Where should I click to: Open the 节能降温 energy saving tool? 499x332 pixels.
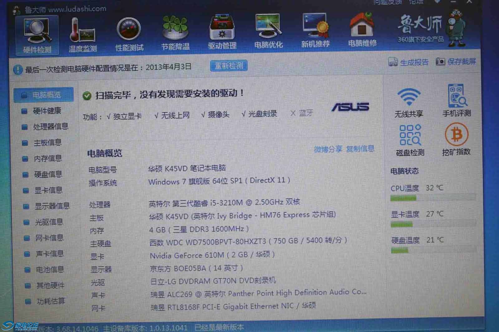pos(175,33)
